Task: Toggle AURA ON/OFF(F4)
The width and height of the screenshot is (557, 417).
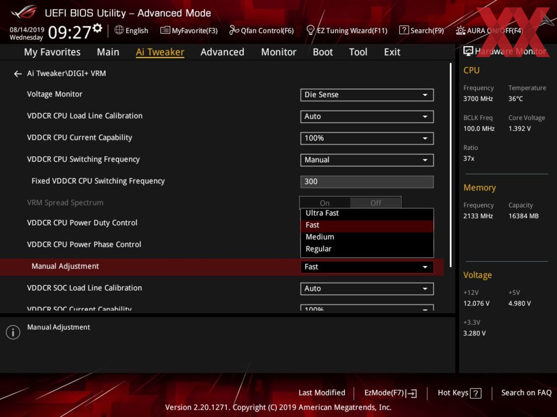Action: [x=489, y=30]
